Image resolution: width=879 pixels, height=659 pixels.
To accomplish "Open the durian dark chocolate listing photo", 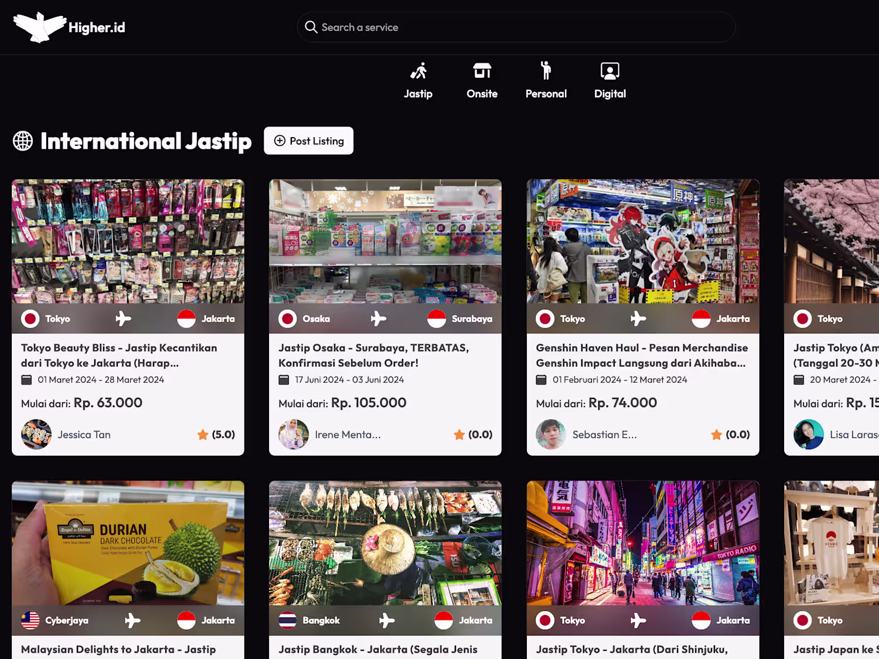I will (128, 543).
